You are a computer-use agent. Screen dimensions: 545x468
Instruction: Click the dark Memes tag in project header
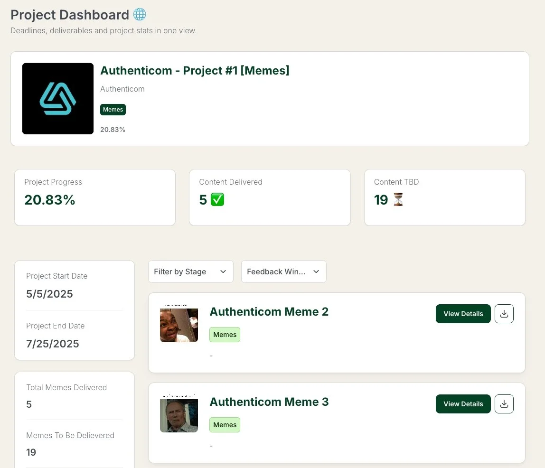113,110
